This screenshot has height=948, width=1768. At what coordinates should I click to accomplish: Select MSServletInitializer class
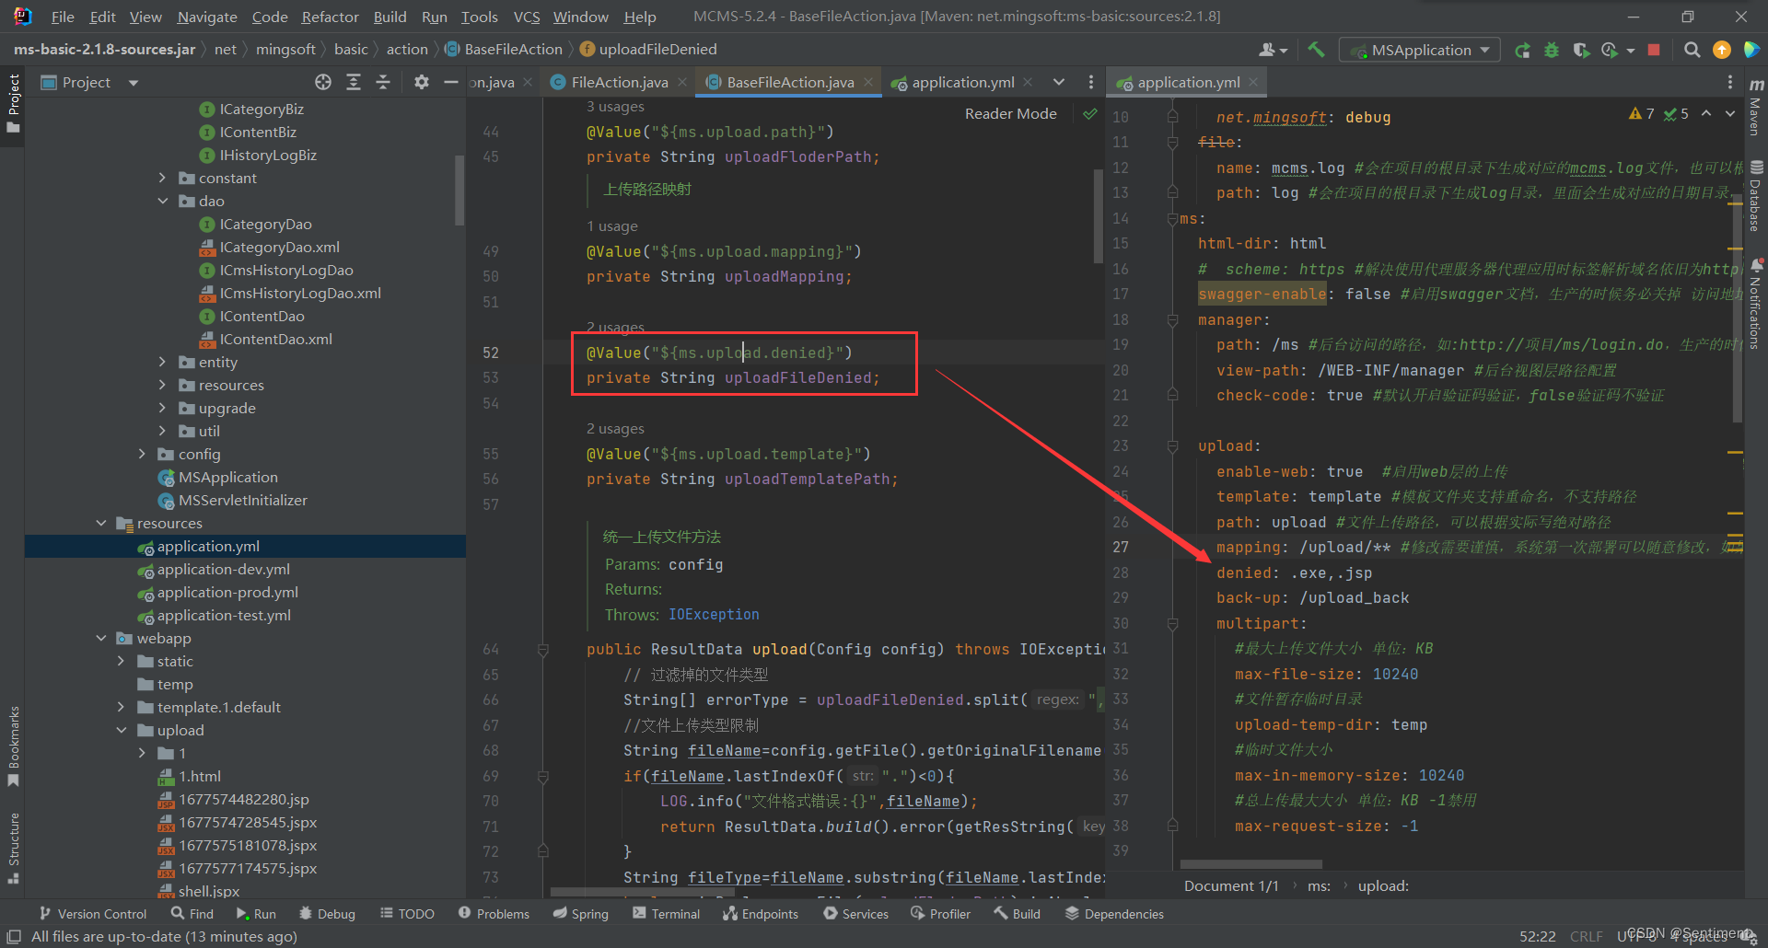tap(233, 500)
